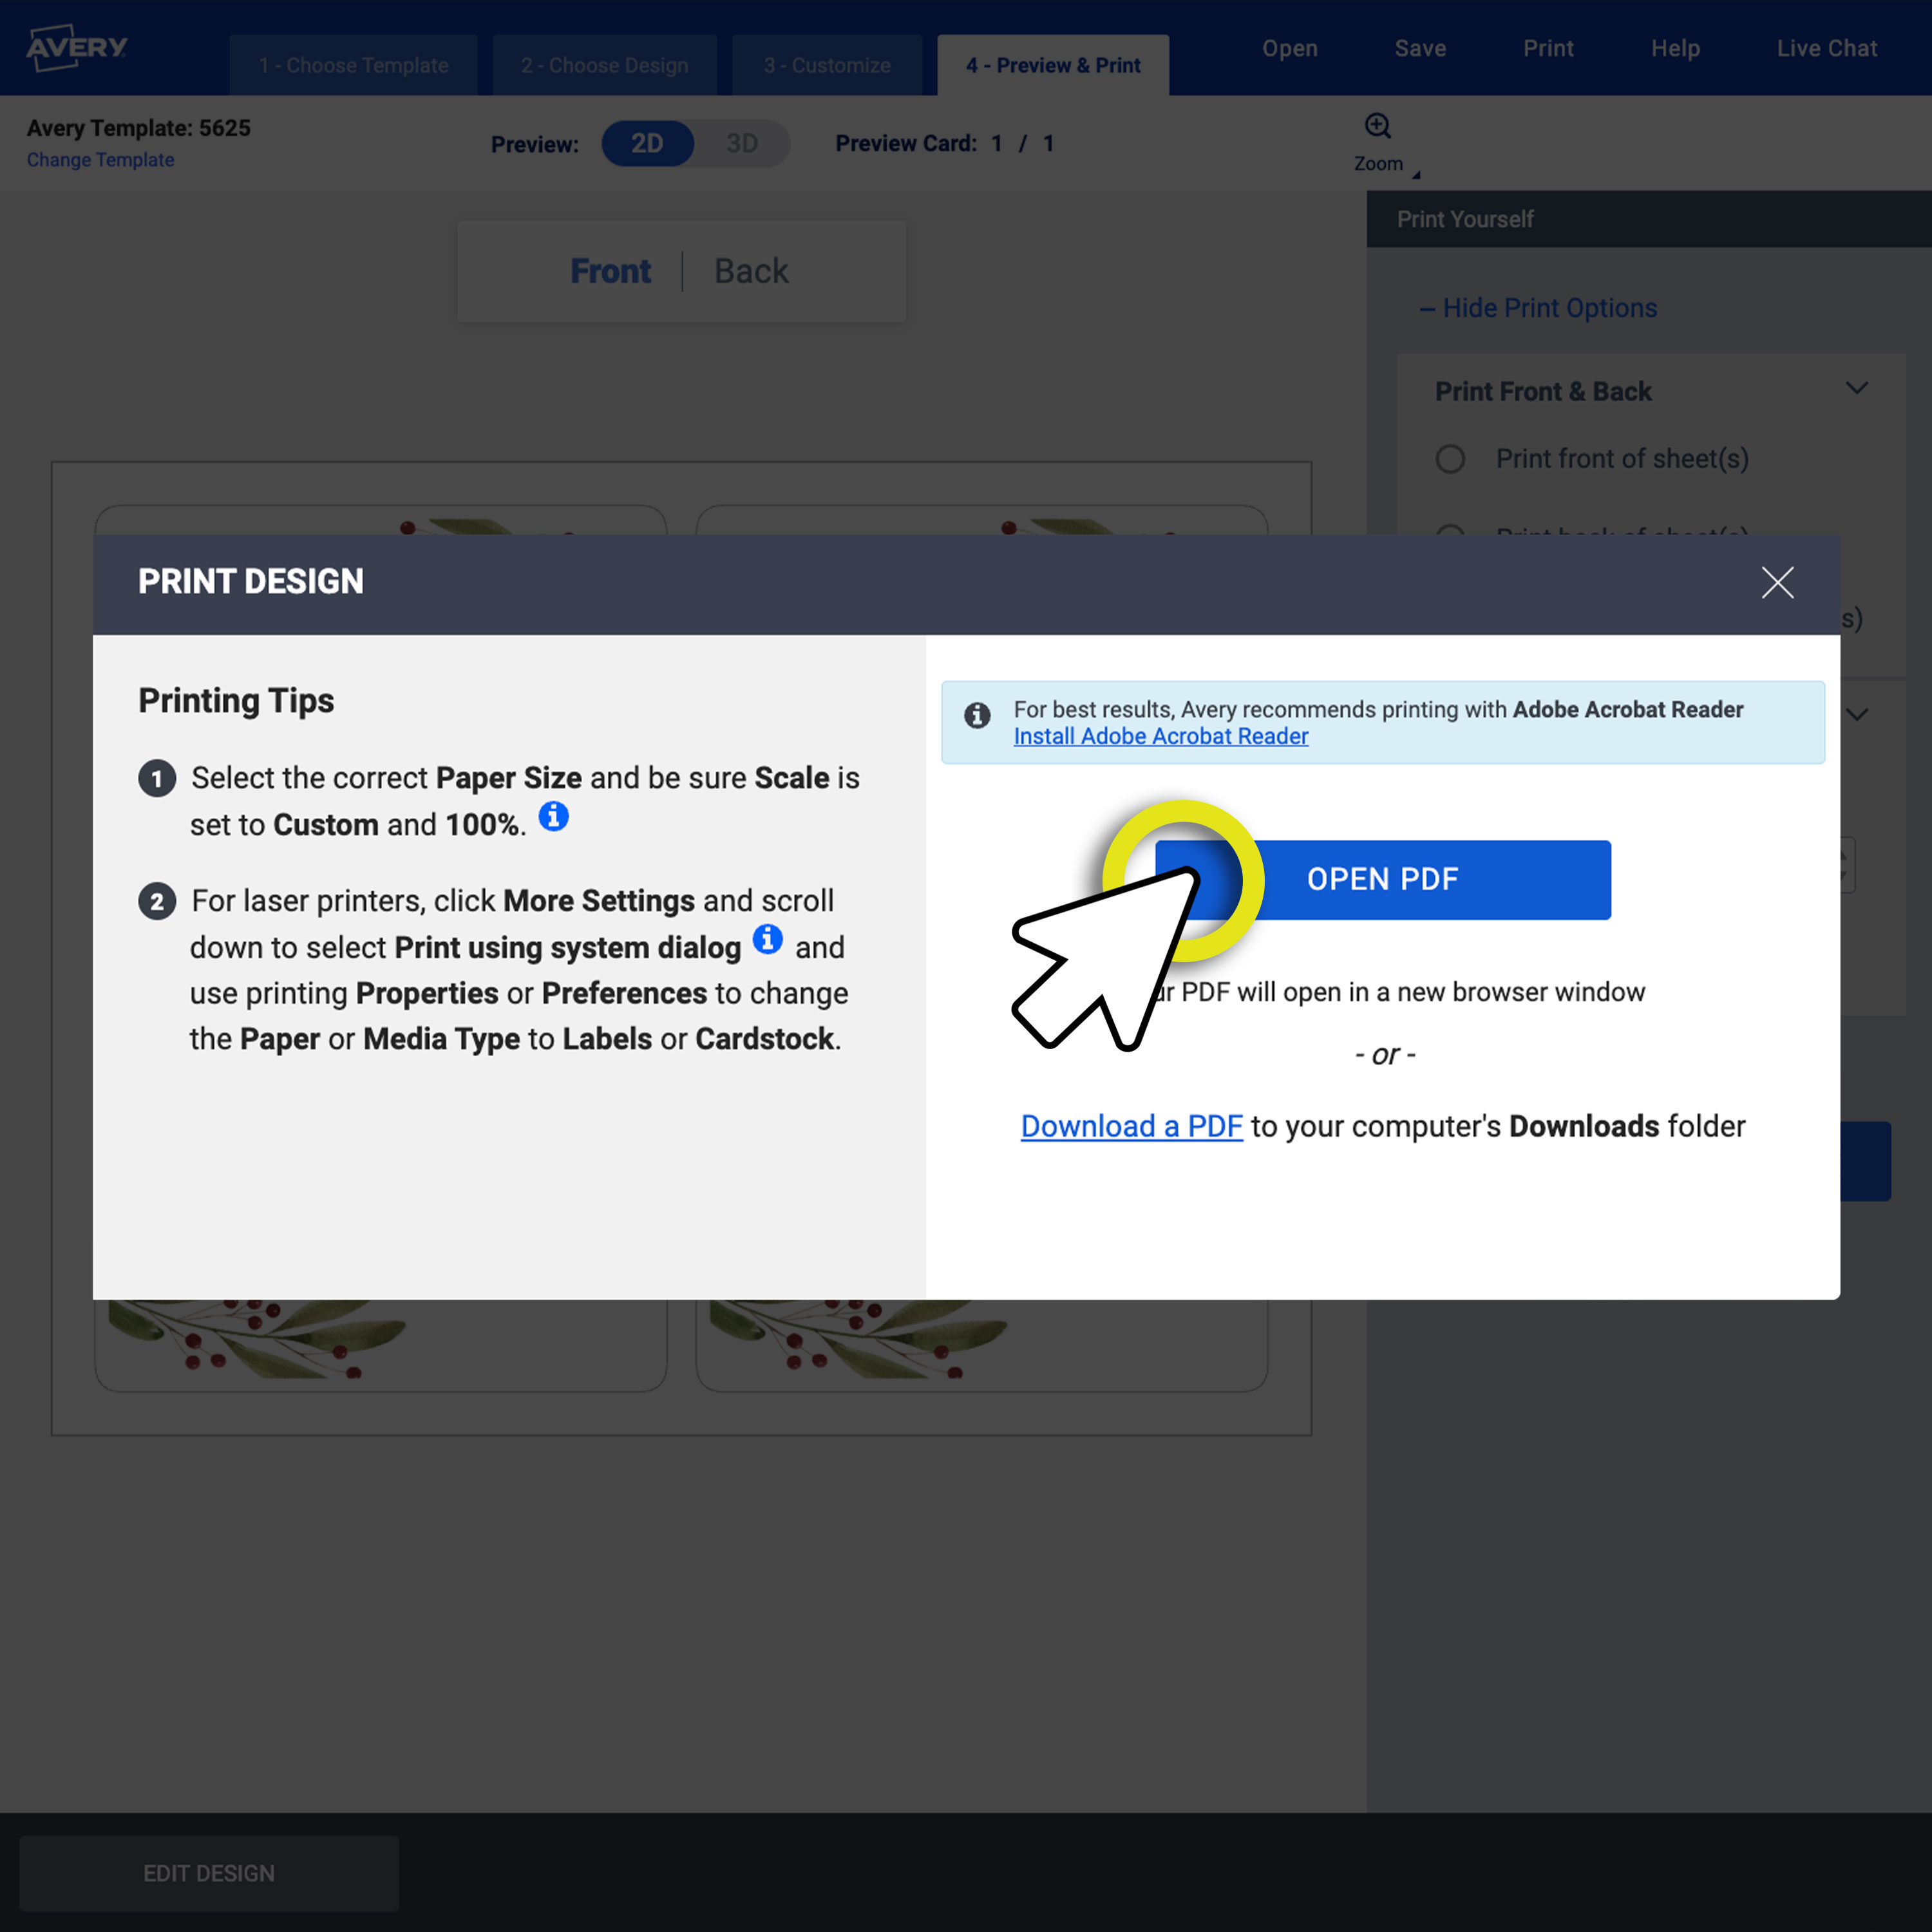
Task: Click the Open PDF button
Action: [x=1382, y=879]
